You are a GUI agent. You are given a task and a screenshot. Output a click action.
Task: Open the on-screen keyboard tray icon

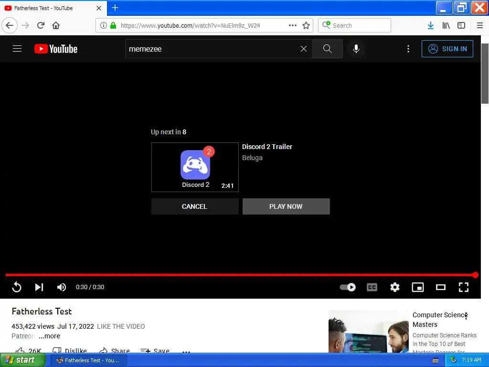click(x=436, y=360)
